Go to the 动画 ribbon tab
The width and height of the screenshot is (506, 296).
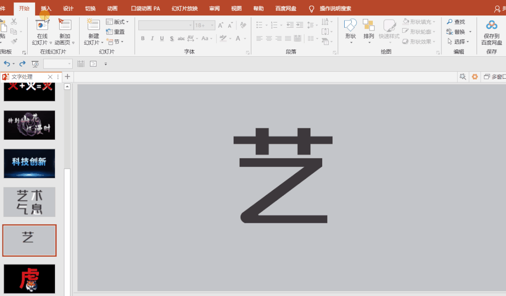point(112,8)
